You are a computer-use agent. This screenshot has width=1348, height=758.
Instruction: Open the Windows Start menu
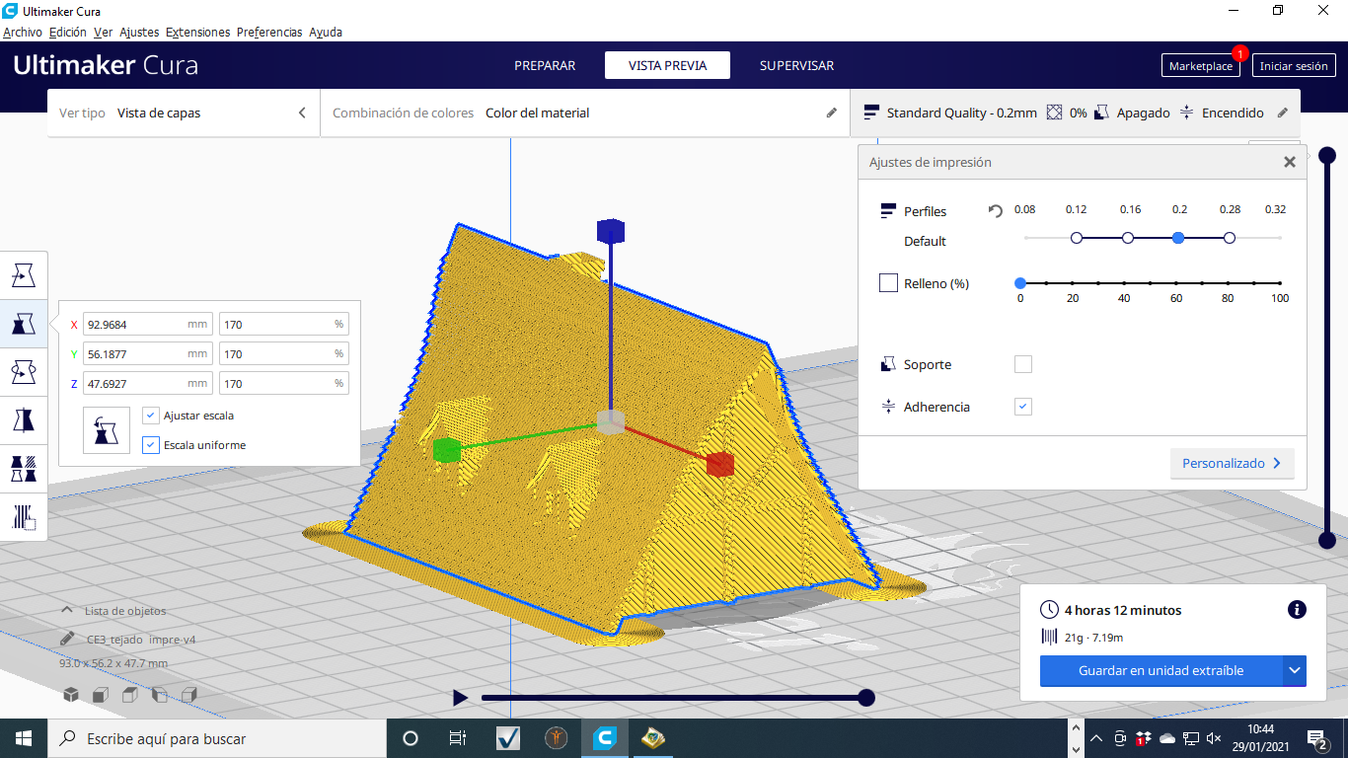click(x=24, y=737)
